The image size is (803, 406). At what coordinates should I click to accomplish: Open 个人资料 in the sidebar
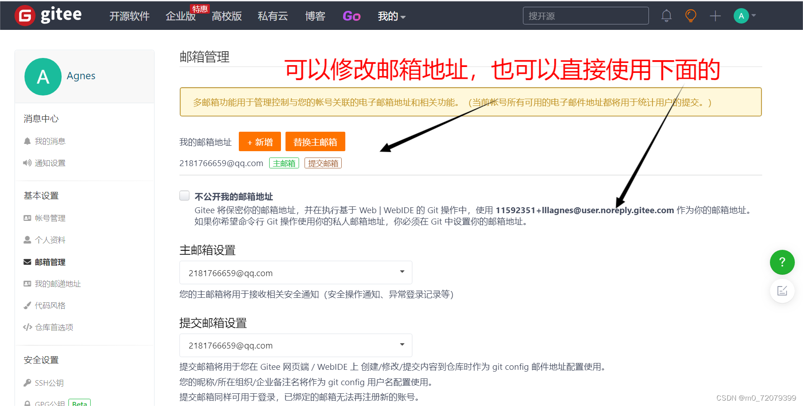point(50,240)
